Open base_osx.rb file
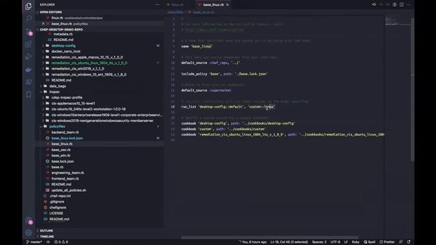This screenshot has height=245, width=436. [61, 150]
